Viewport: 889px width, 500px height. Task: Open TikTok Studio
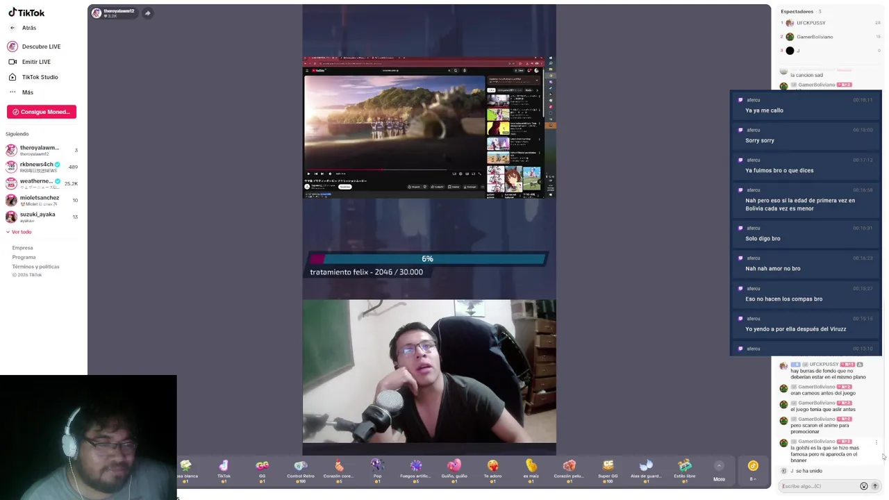33,77
